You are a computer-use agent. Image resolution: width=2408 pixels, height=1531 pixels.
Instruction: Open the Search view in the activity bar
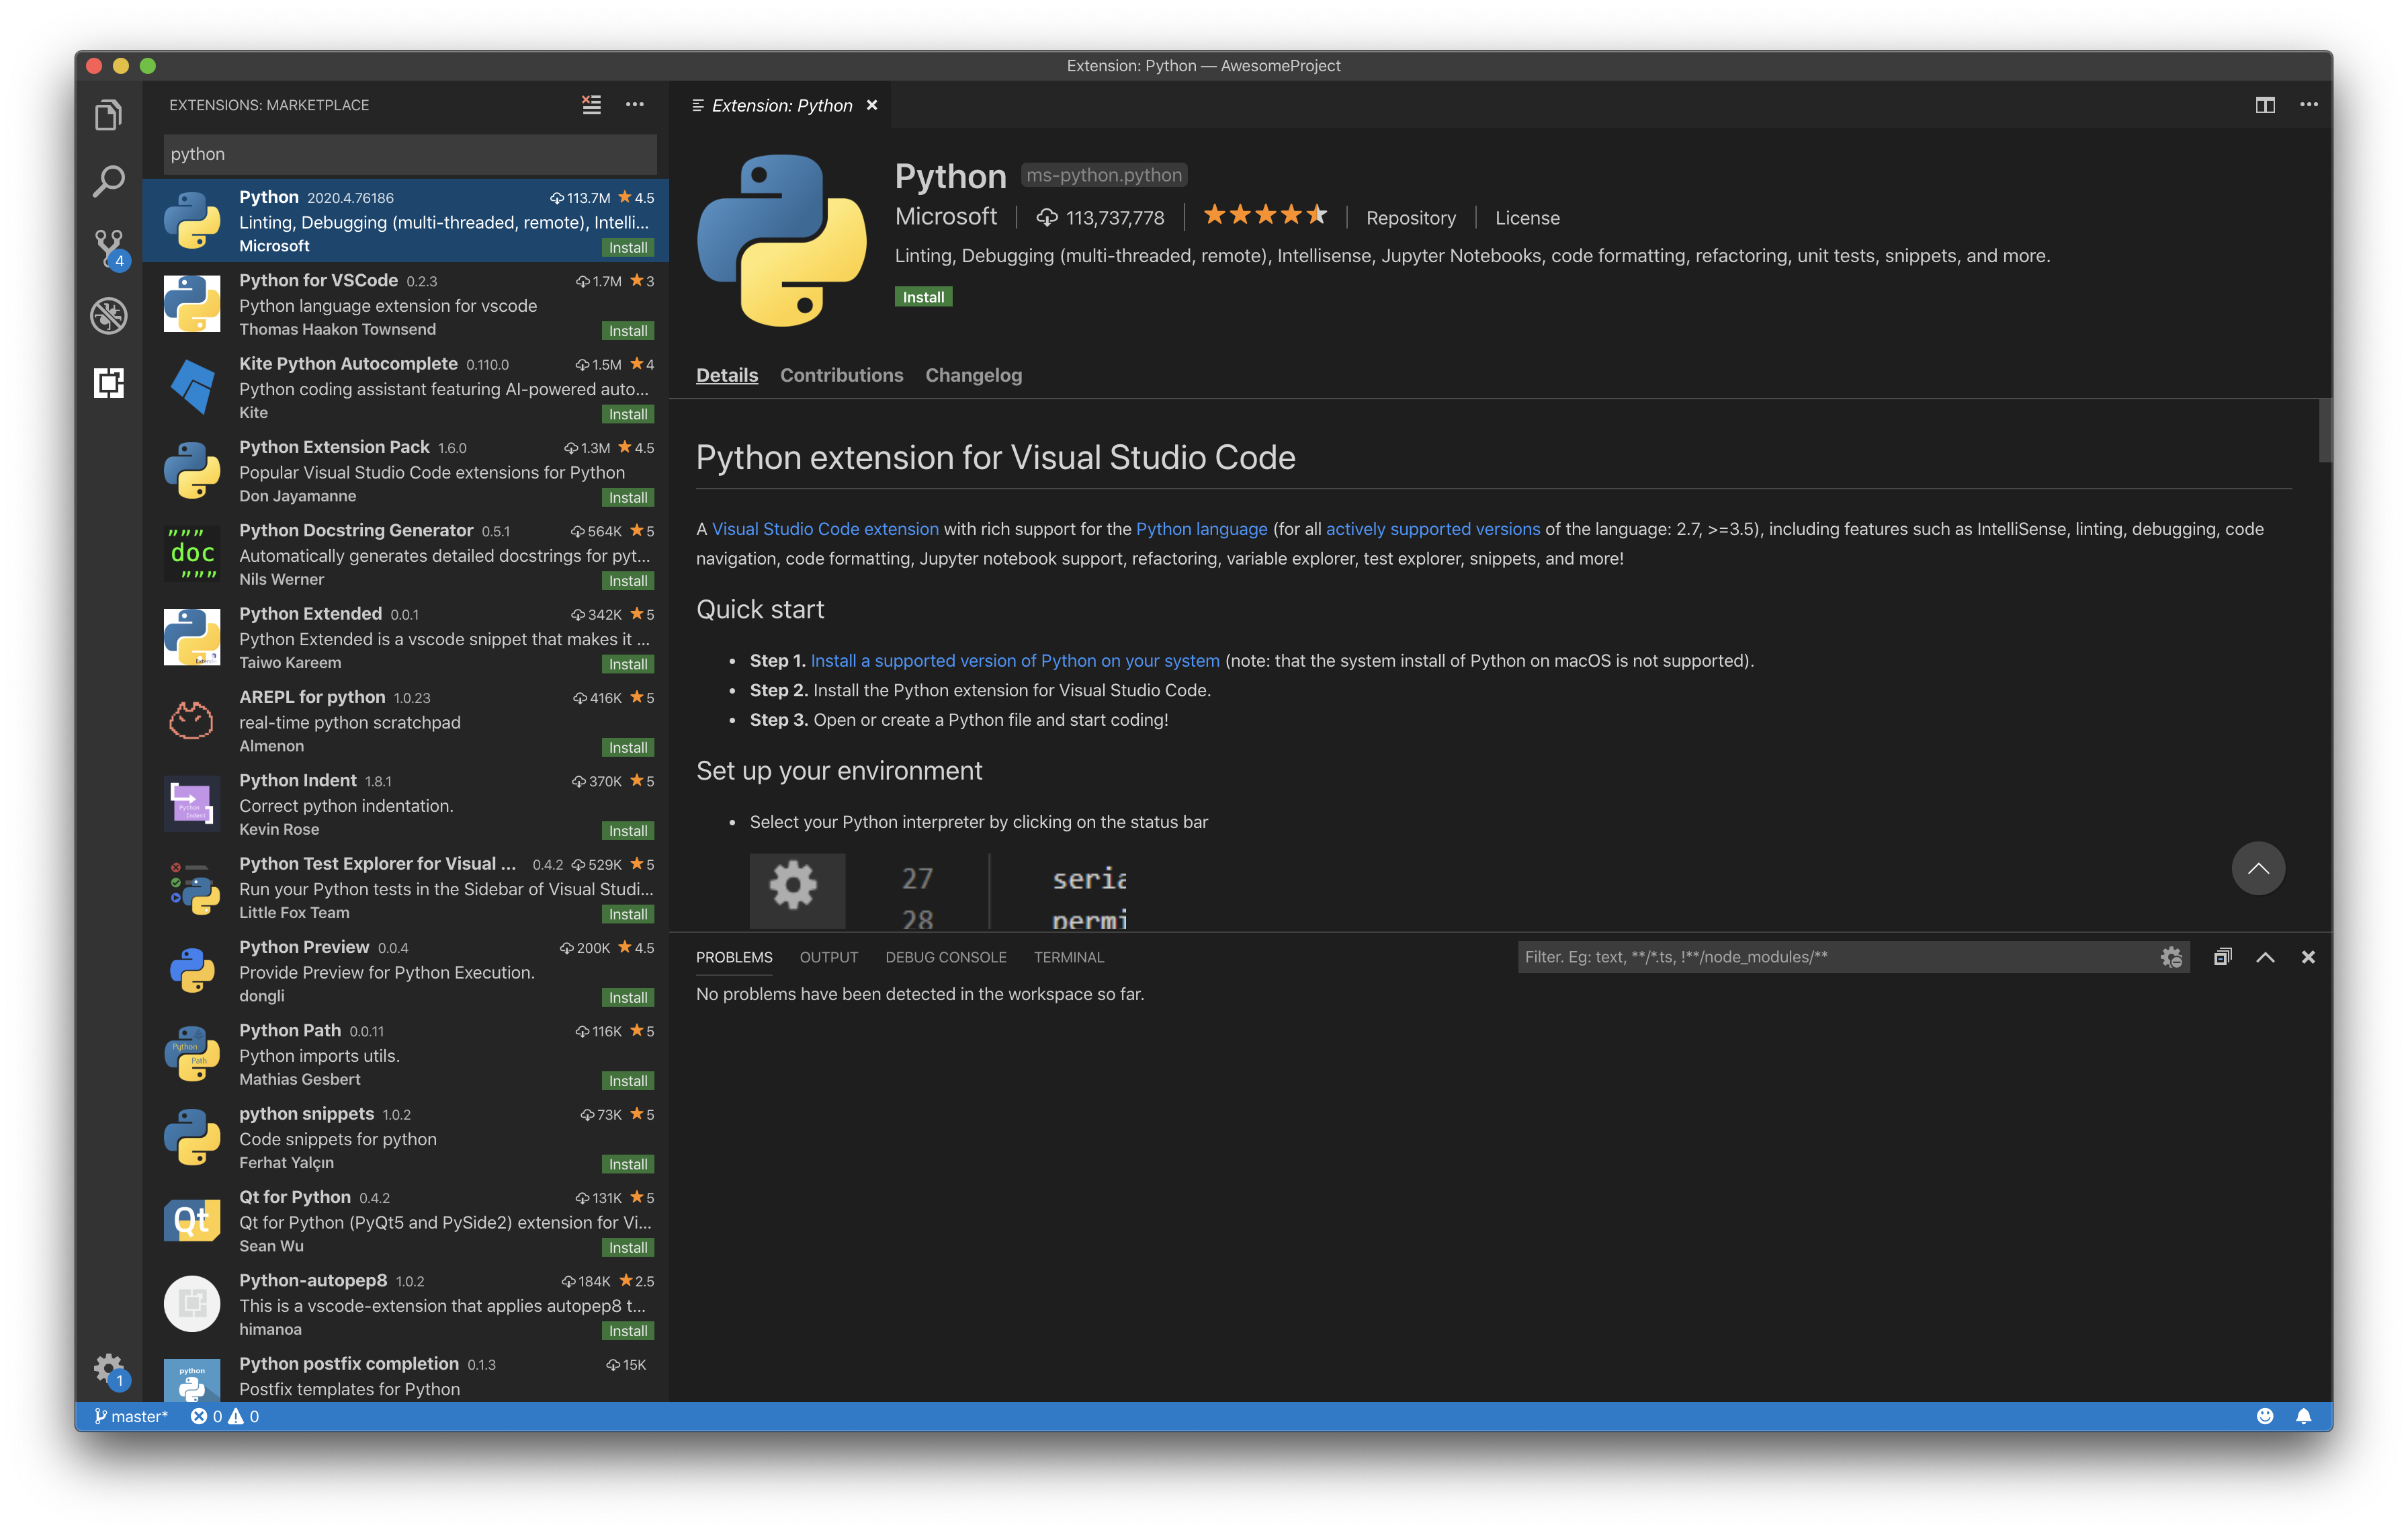point(108,181)
